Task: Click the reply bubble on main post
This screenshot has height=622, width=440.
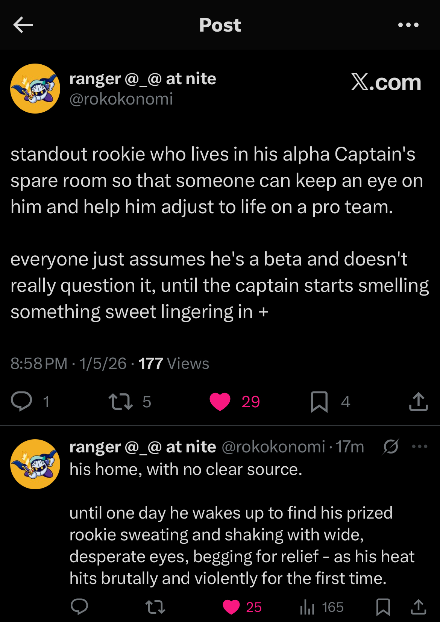Action: point(21,401)
